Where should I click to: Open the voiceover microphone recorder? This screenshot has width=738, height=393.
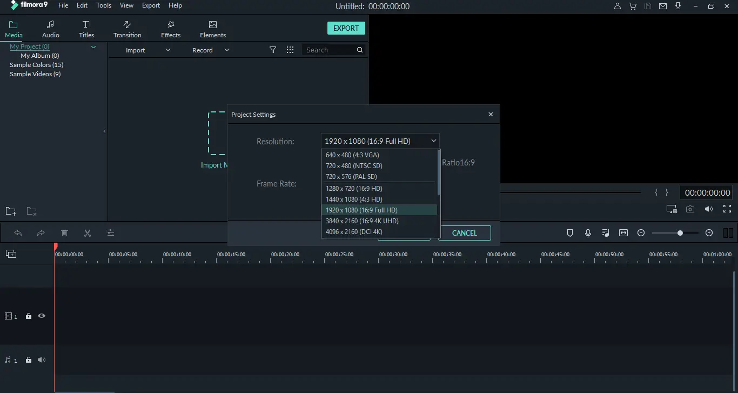[588, 233]
